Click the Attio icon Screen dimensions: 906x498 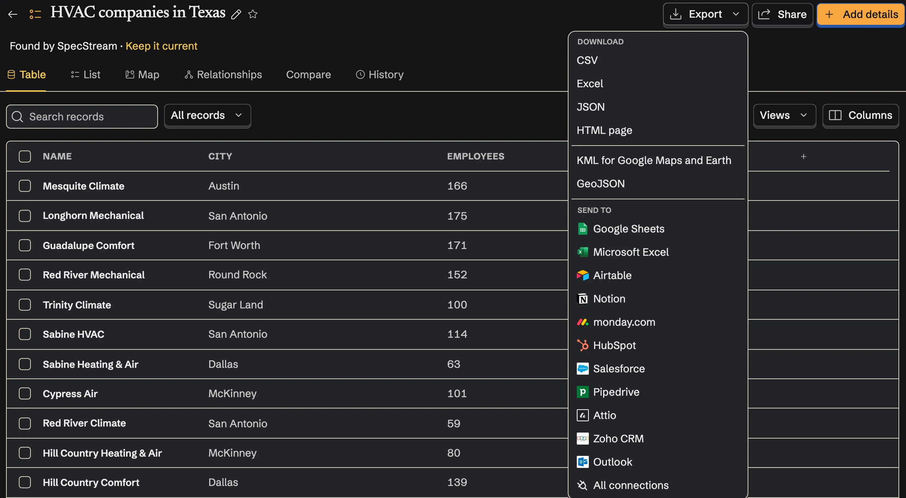point(583,415)
